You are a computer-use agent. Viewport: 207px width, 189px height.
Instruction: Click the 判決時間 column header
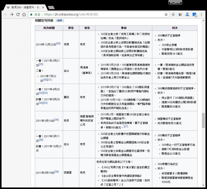pyautogui.click(x=49, y=28)
